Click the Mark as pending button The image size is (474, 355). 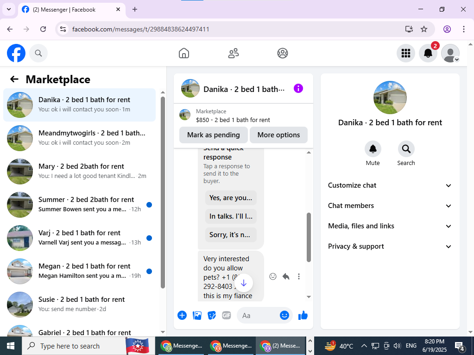click(214, 135)
